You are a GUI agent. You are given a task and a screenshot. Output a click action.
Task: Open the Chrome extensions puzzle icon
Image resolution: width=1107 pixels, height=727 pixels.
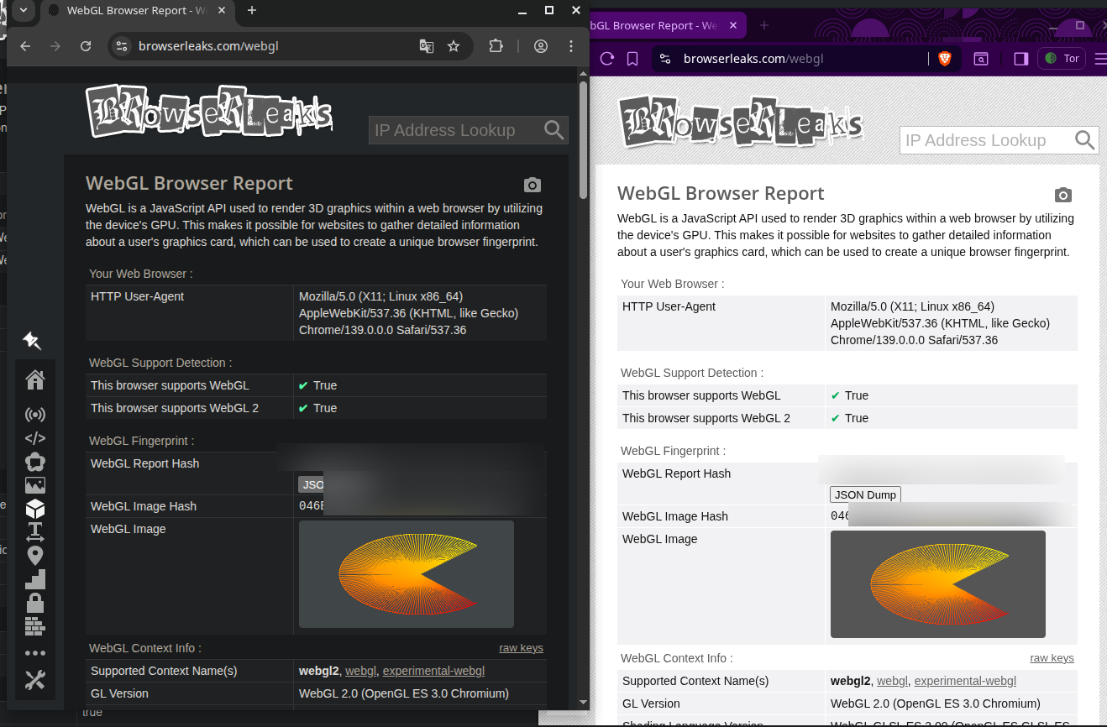(496, 46)
